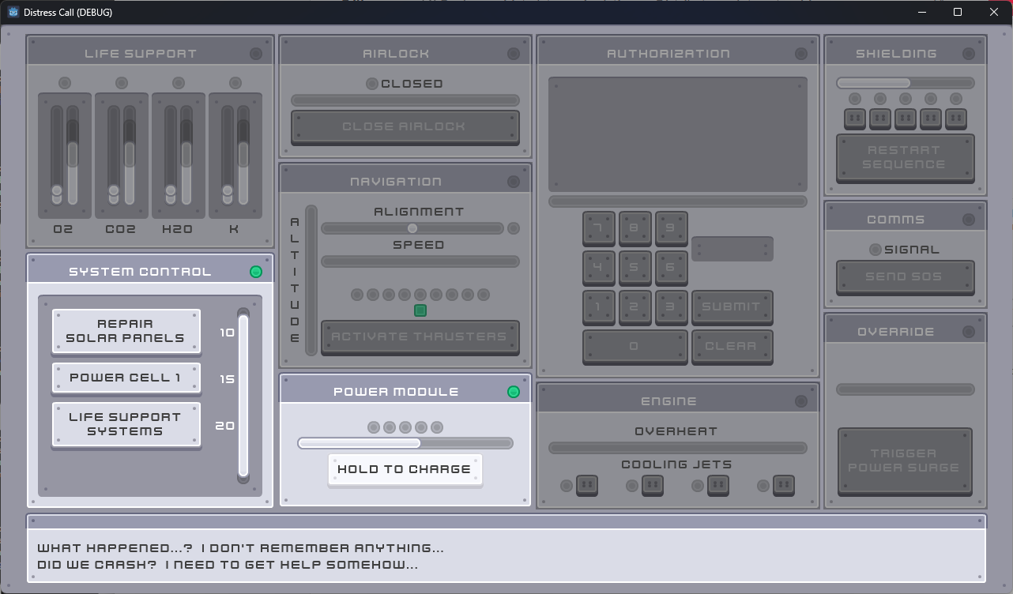The height and width of the screenshot is (594, 1013).
Task: Click the Altitude vertical bar
Action: 311,280
